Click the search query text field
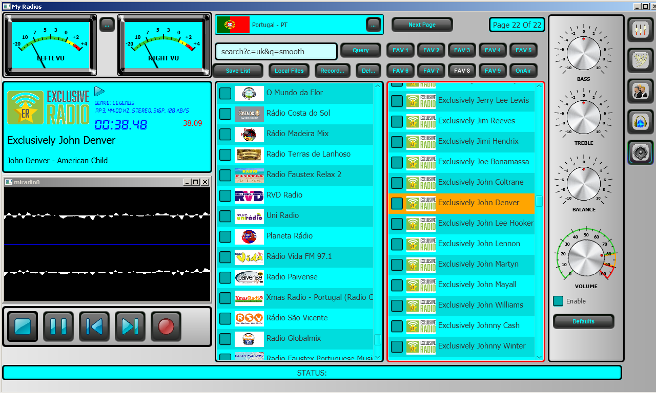The width and height of the screenshot is (656, 393). 276,51
